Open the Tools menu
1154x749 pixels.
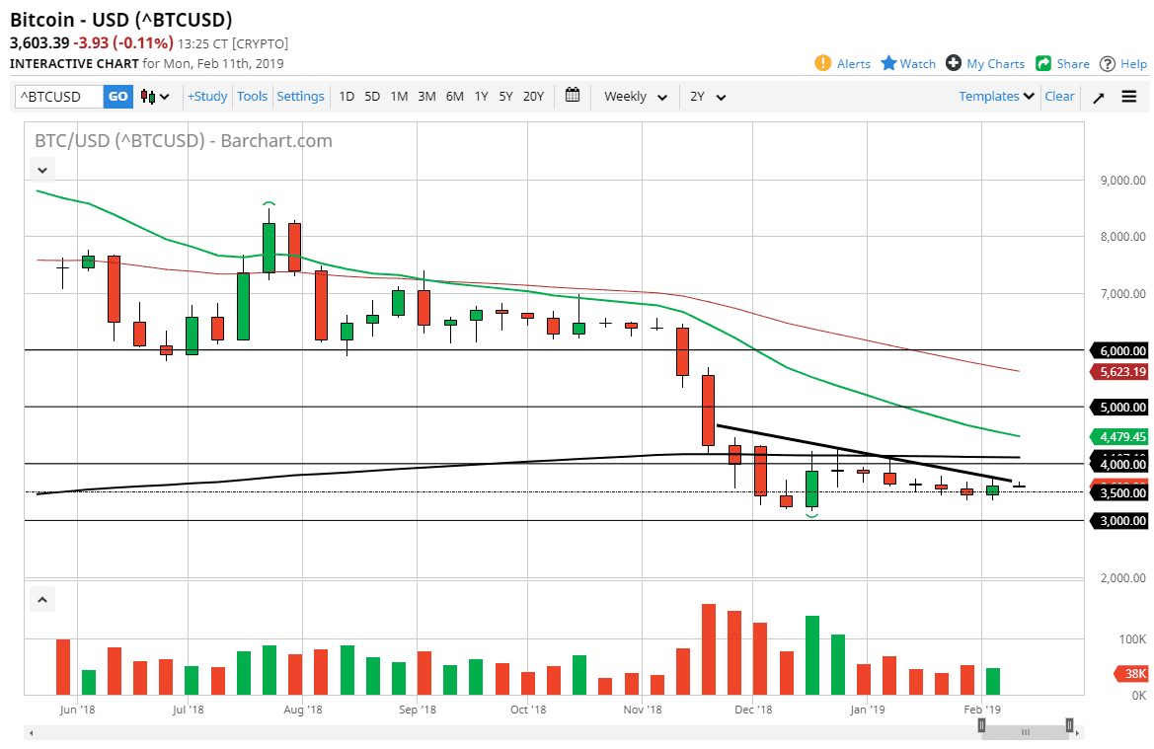(252, 96)
